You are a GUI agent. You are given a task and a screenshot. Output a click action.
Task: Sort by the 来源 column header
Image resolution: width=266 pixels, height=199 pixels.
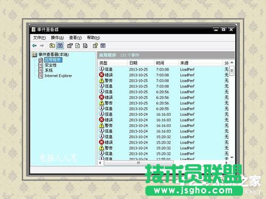coord(201,63)
